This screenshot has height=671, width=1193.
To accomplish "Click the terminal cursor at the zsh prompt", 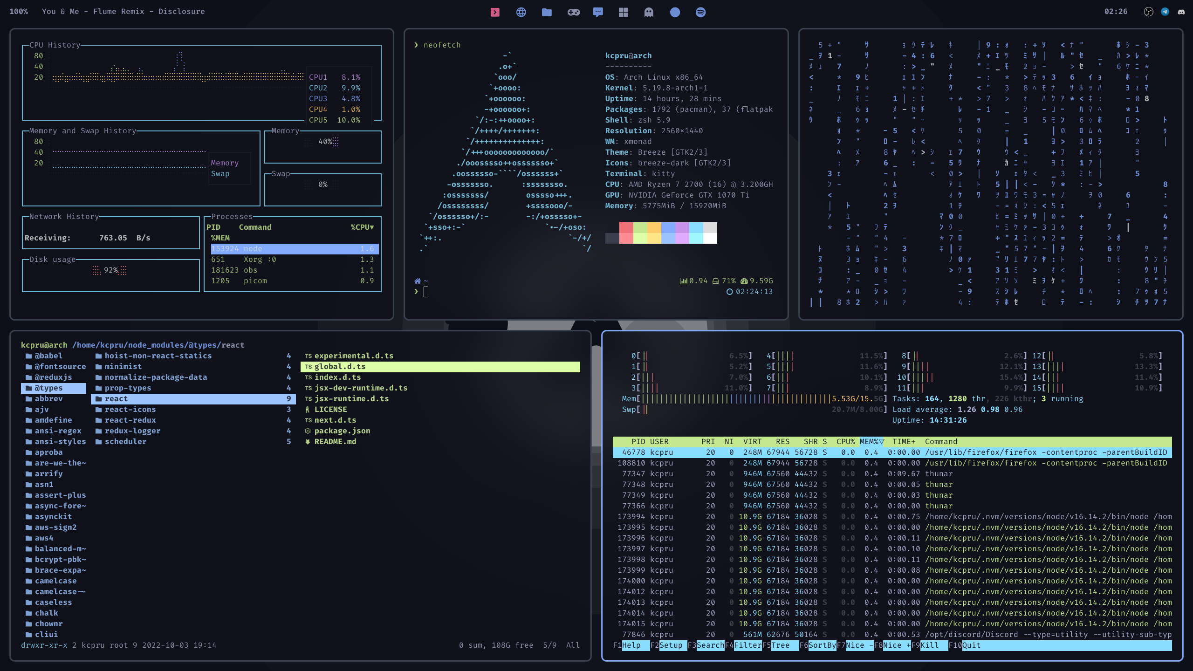I will click(x=425, y=292).
